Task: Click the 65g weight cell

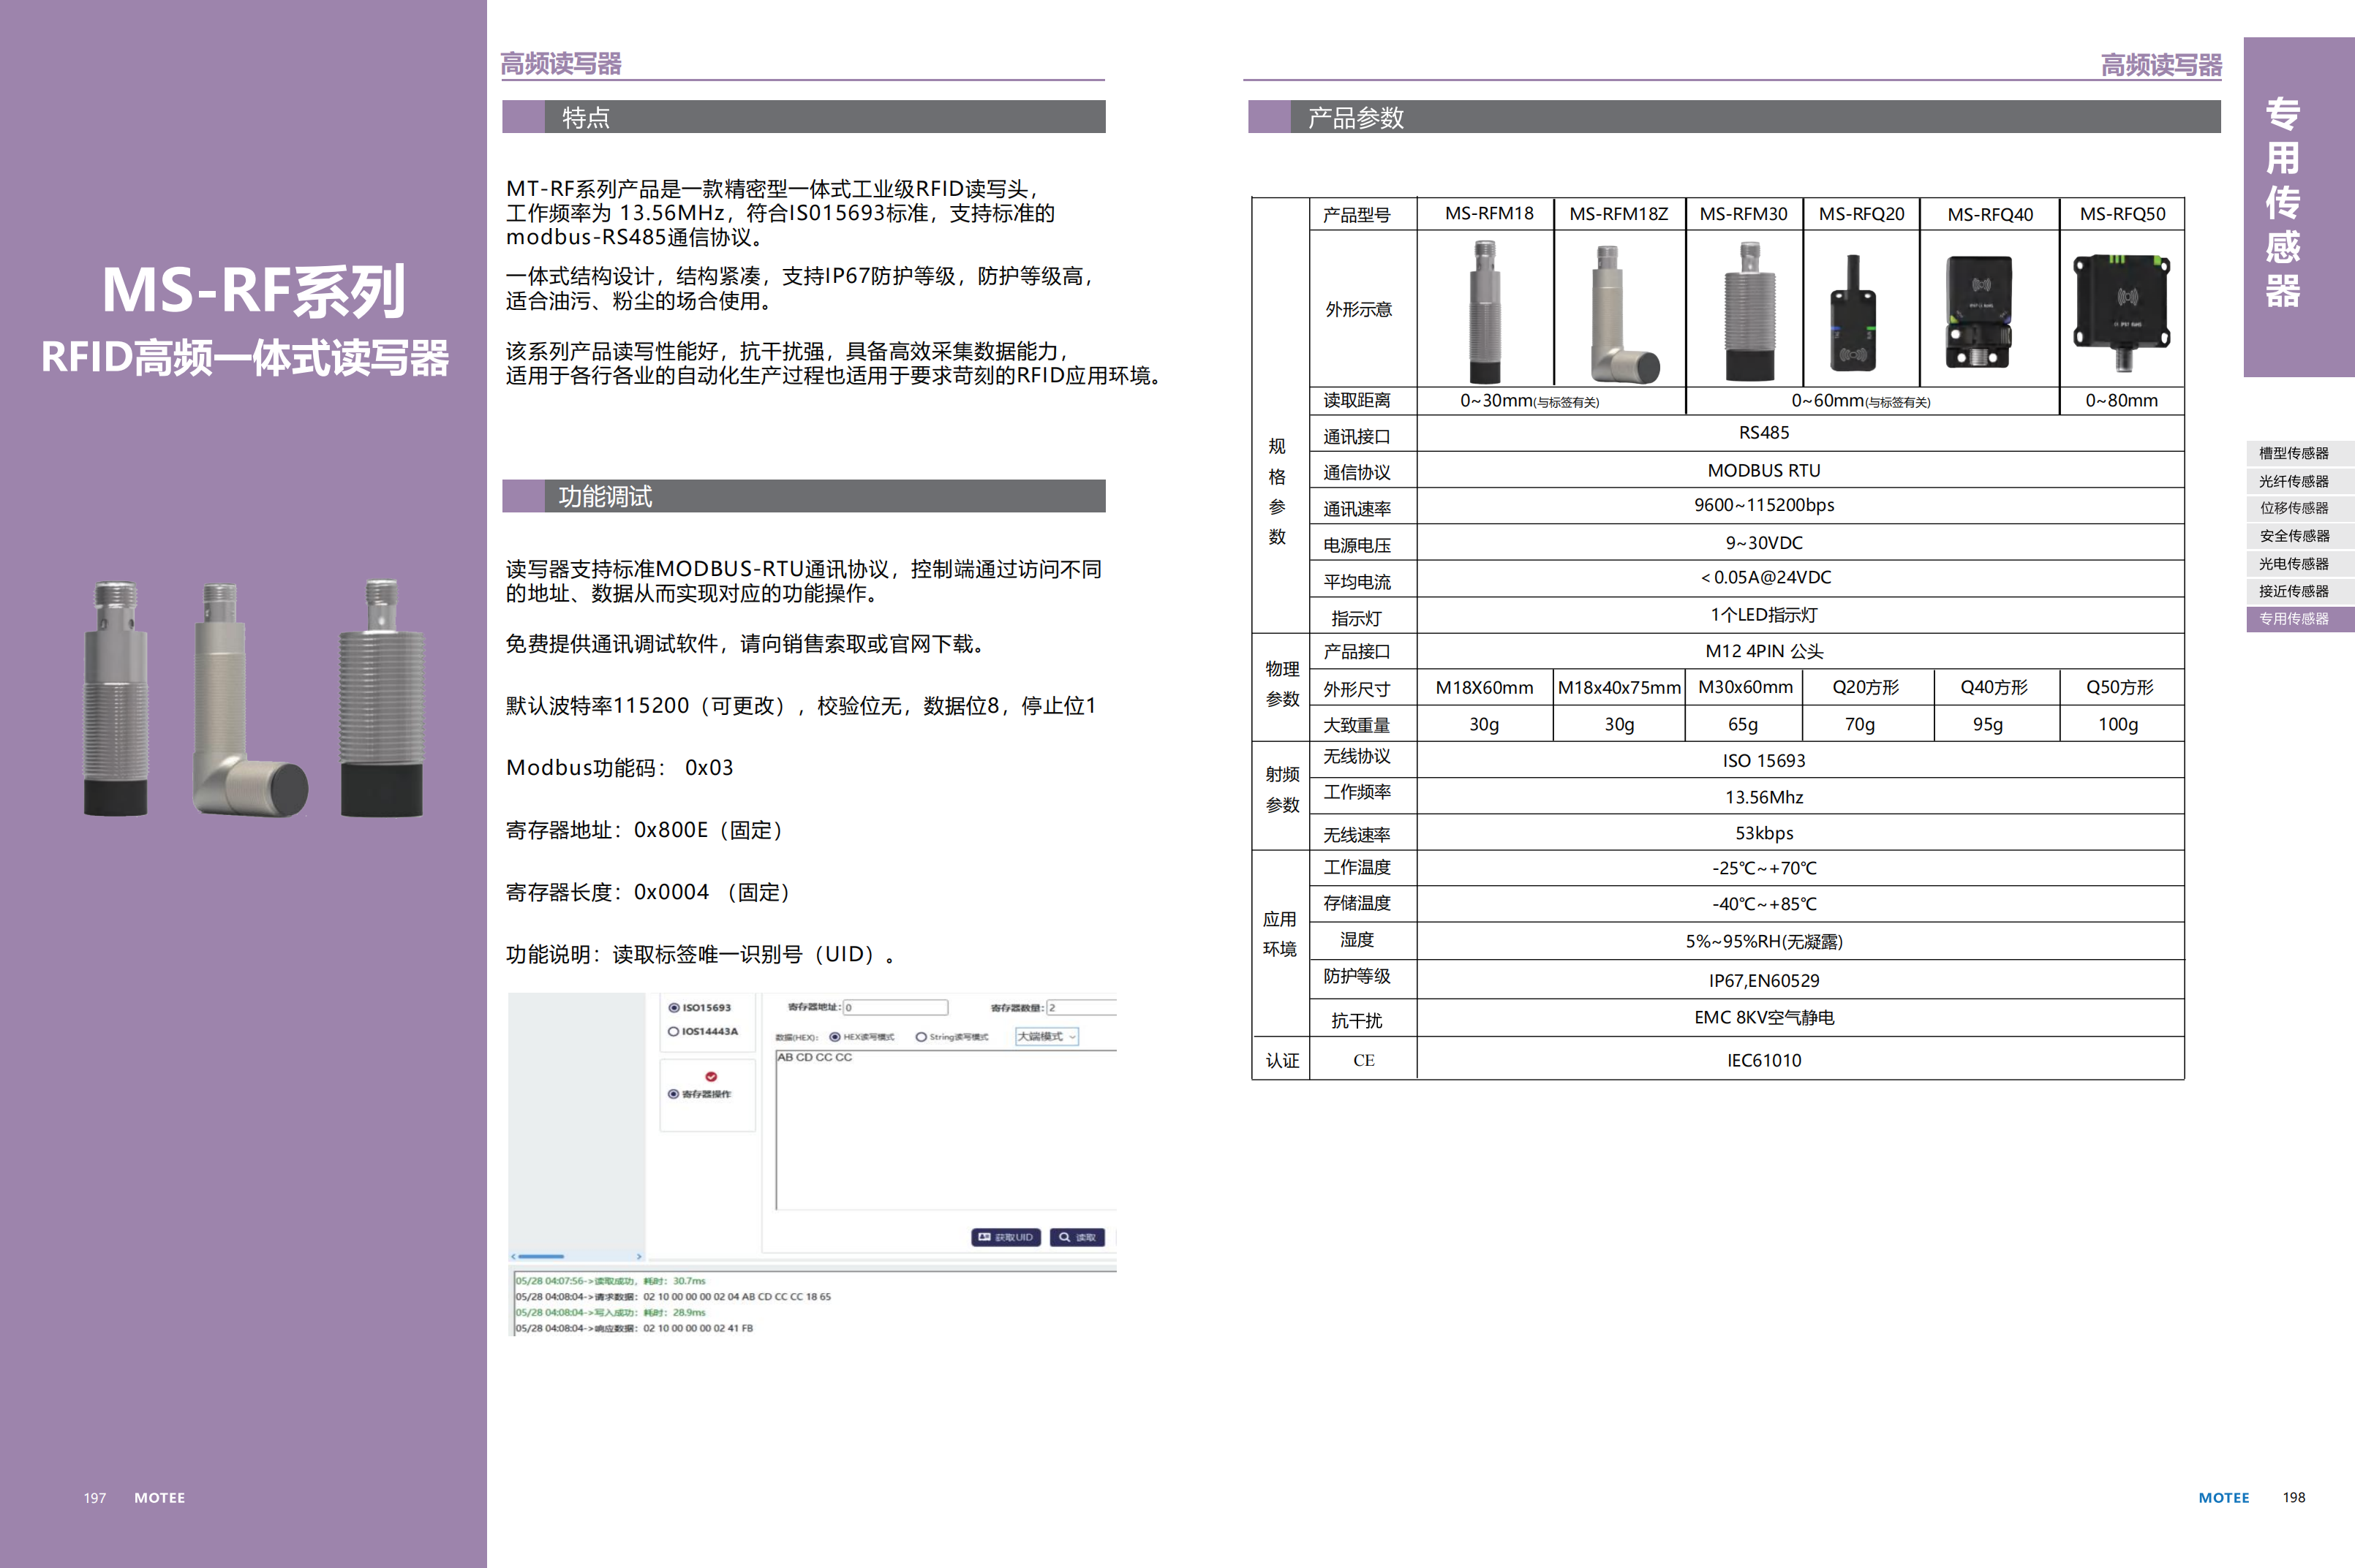Action: [1743, 724]
